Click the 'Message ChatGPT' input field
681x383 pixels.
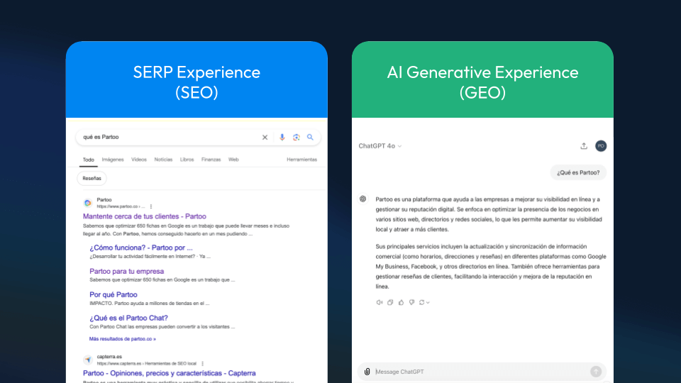point(481,372)
